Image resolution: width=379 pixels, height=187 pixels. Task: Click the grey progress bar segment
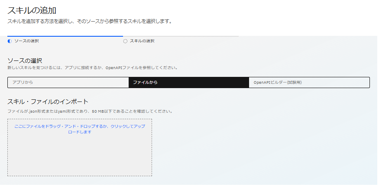click(x=181, y=36)
